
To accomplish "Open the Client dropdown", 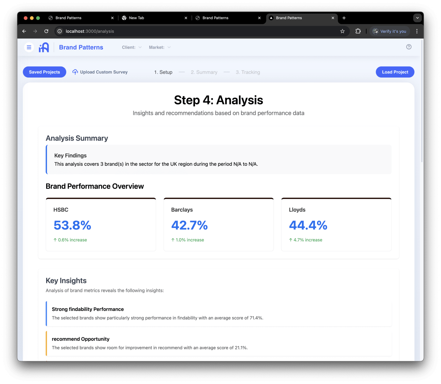I will [x=132, y=47].
